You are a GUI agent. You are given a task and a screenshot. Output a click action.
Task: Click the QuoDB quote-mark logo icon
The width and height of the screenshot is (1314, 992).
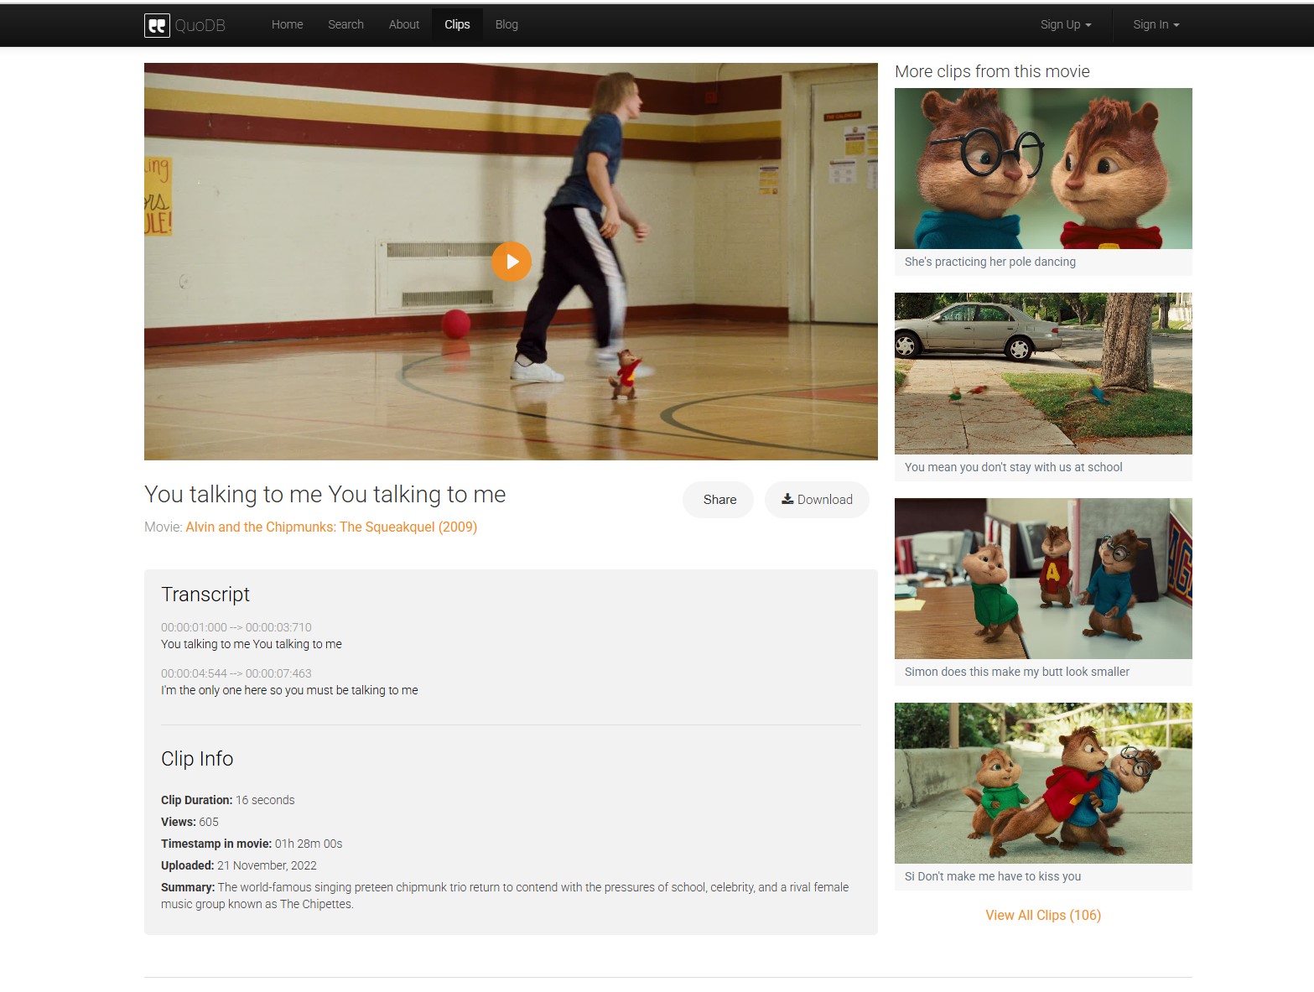click(157, 25)
